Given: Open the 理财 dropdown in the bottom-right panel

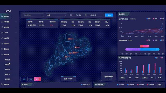Looking at the screenshot, I should click(x=160, y=85).
